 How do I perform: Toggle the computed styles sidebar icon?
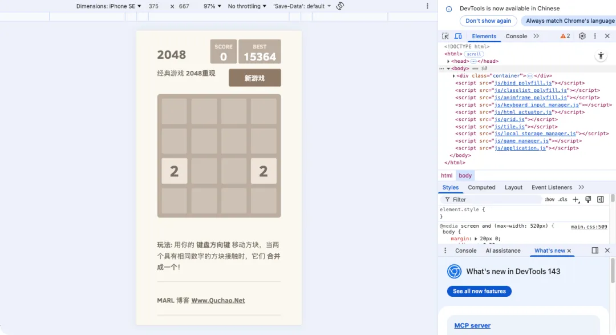[600, 200]
